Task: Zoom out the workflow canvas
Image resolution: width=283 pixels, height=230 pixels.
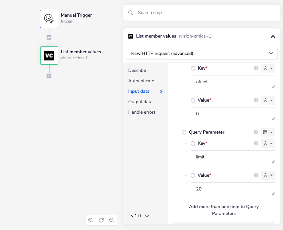Action: coord(91,220)
